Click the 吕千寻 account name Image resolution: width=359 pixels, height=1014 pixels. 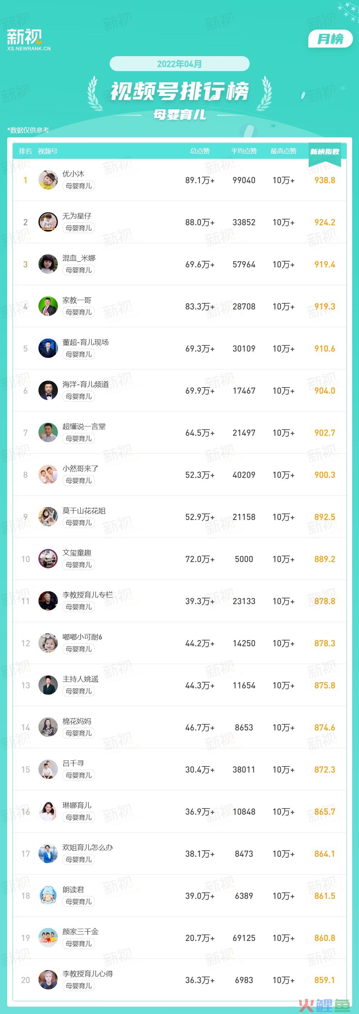[x=73, y=763]
